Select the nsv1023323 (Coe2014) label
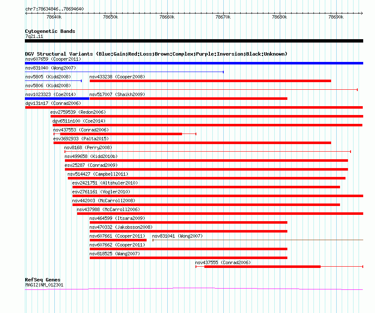Screen dimensions: 375x313 51,94
